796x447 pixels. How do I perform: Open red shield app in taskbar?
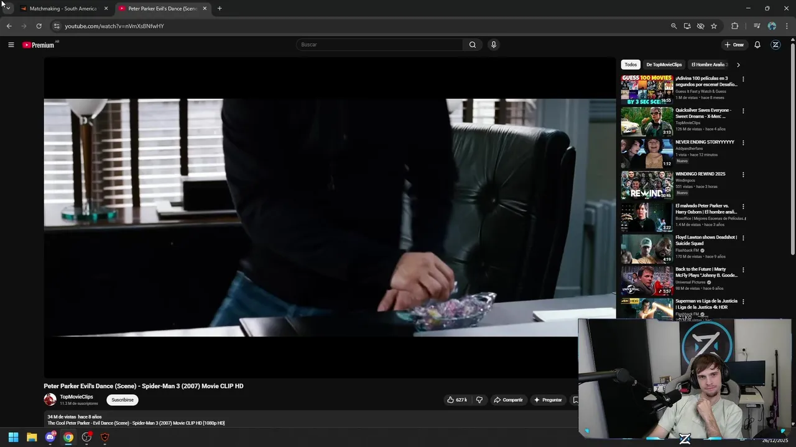pyautogui.click(x=104, y=437)
